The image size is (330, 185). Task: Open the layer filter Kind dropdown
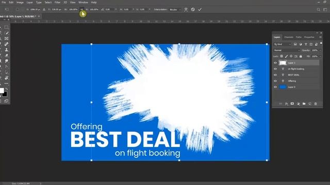pos(283,44)
